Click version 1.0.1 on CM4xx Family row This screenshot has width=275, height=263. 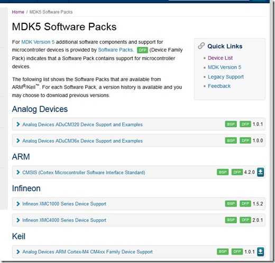[250, 251]
